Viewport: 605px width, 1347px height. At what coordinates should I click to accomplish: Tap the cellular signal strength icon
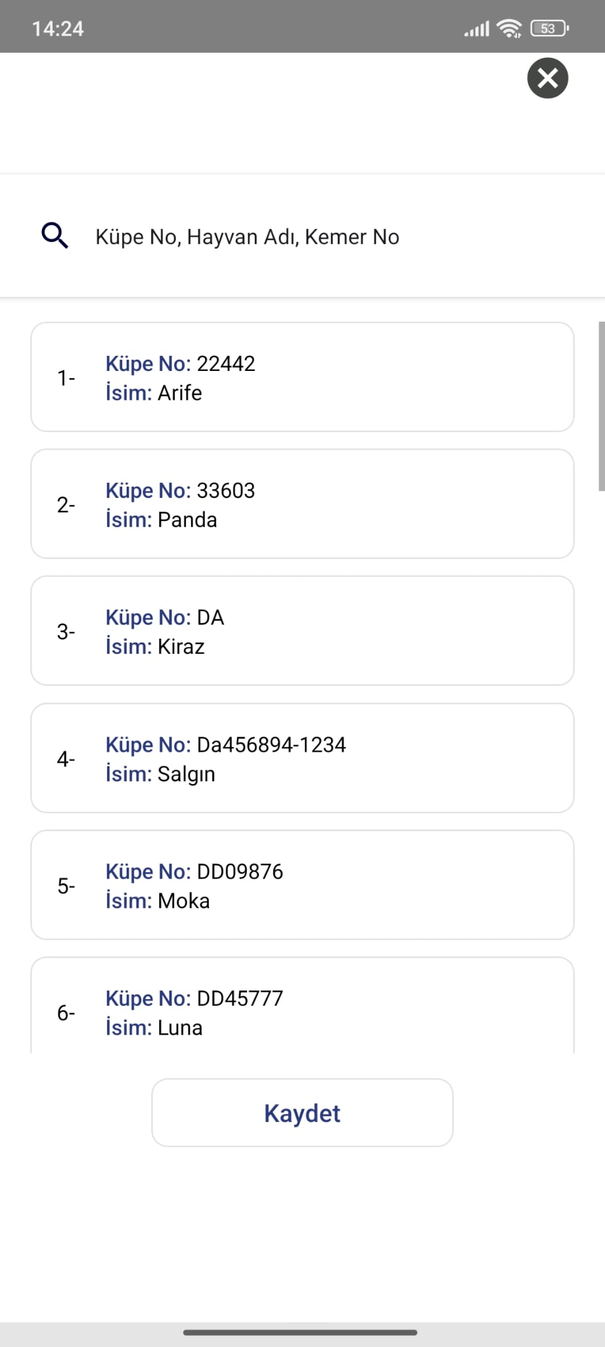[x=477, y=29]
